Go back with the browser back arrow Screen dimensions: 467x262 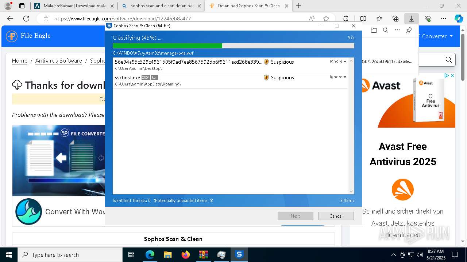pos(10,19)
